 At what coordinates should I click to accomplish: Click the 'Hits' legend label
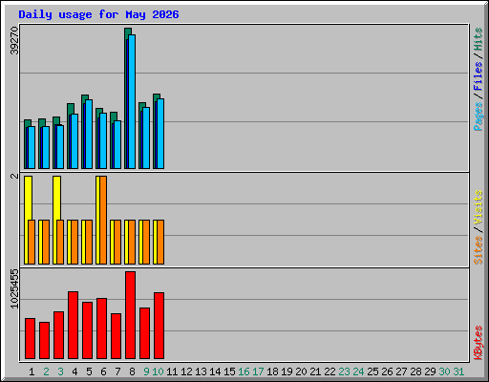click(x=478, y=39)
